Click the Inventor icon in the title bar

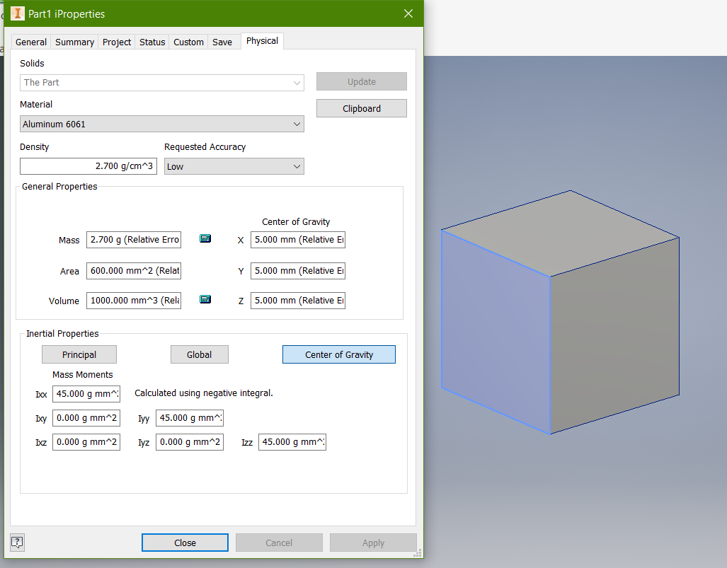tap(17, 13)
